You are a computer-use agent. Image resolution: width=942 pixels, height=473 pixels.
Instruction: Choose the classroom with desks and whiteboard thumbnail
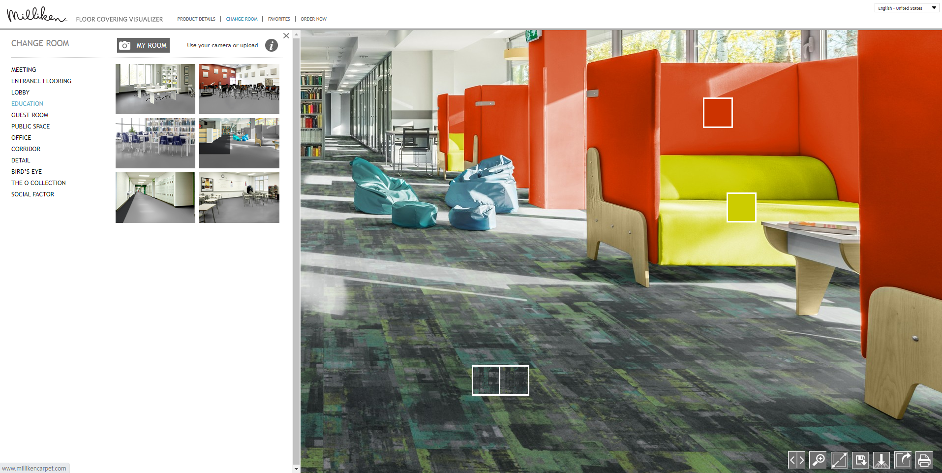[x=239, y=197]
